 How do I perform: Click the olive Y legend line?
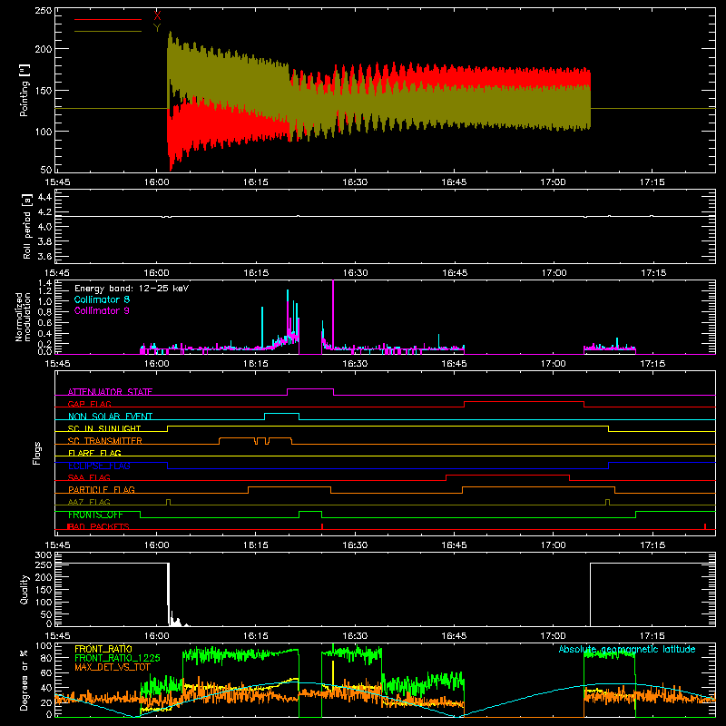click(107, 32)
